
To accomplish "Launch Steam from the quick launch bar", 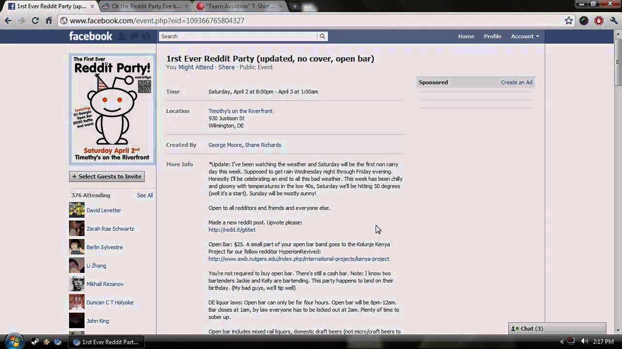I will tap(35, 342).
